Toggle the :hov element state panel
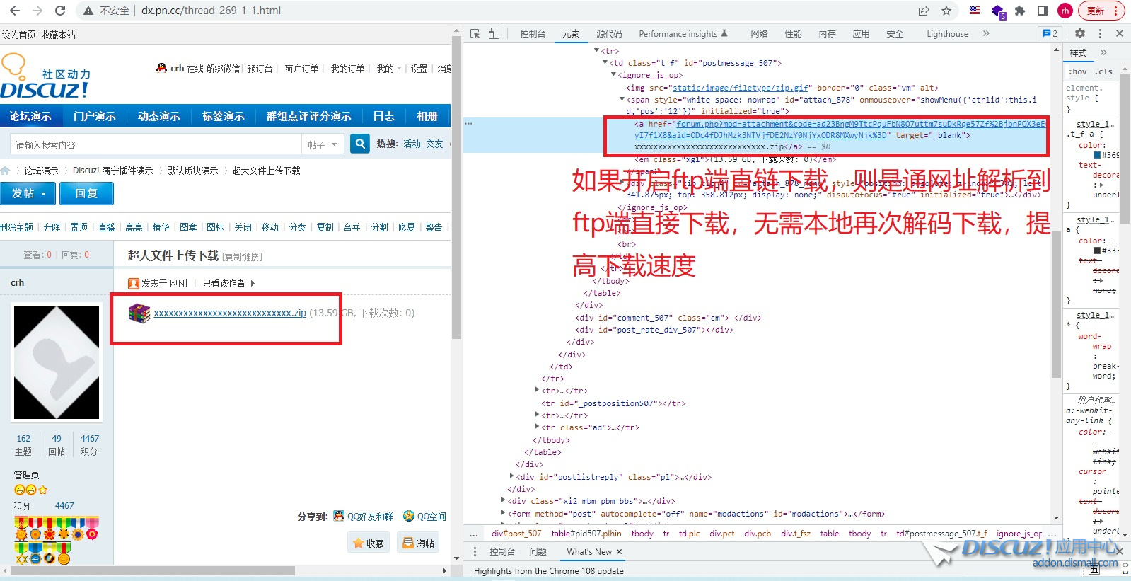The width and height of the screenshot is (1131, 581). 1078,71
